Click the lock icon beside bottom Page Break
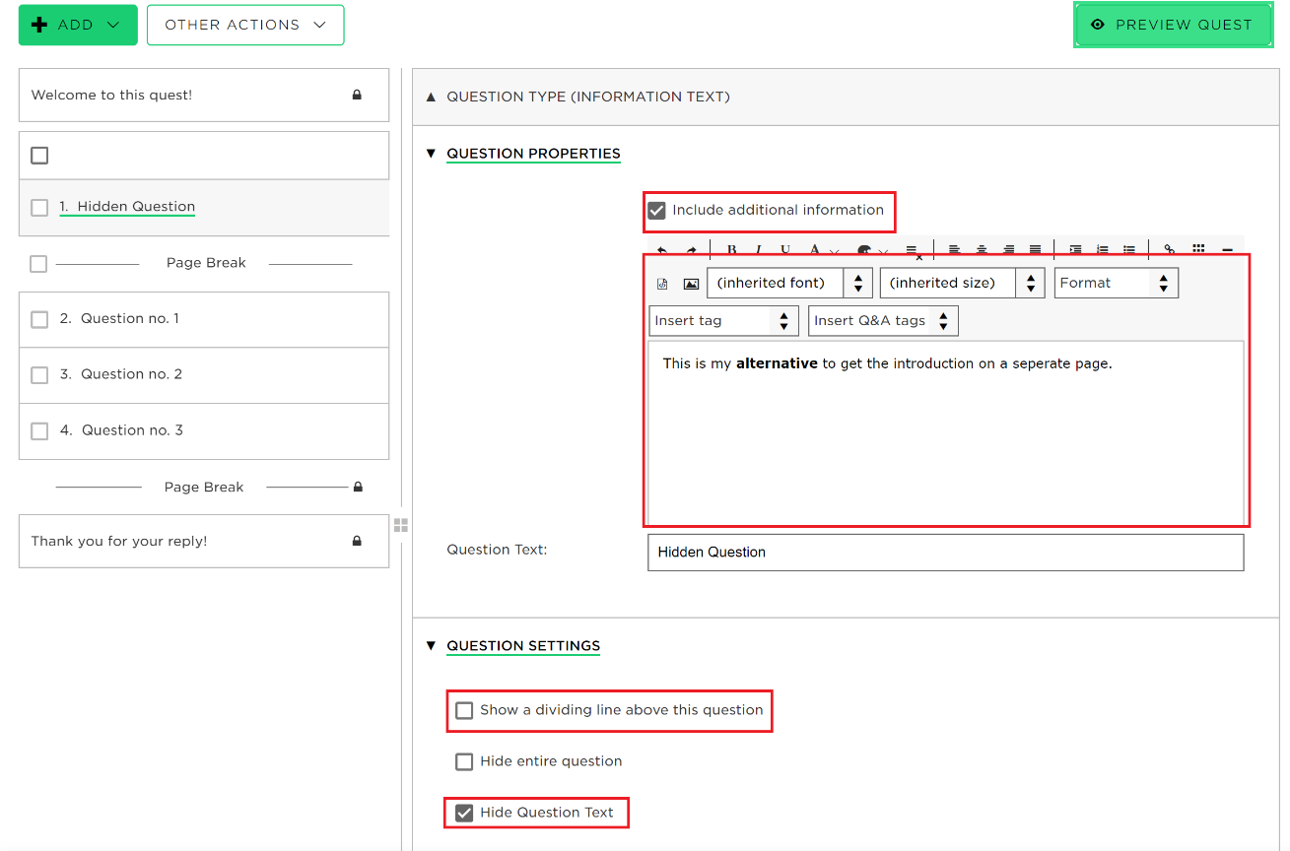The height and width of the screenshot is (851, 1290). [x=358, y=487]
